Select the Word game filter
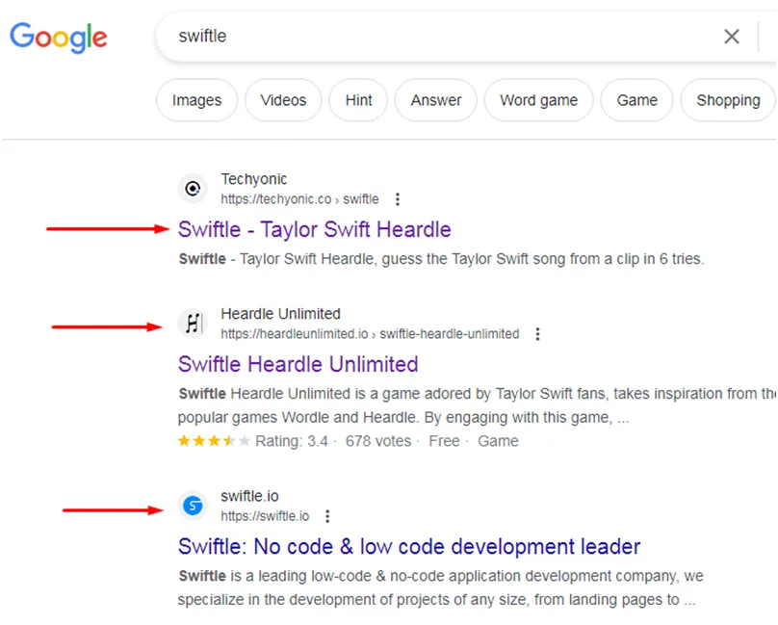The image size is (778, 625). coord(538,100)
